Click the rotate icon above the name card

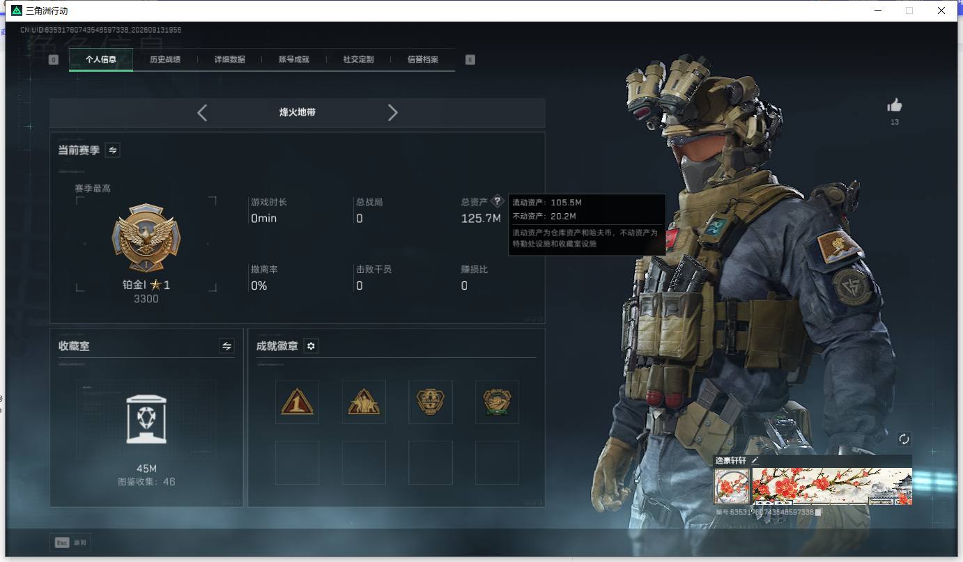(904, 439)
